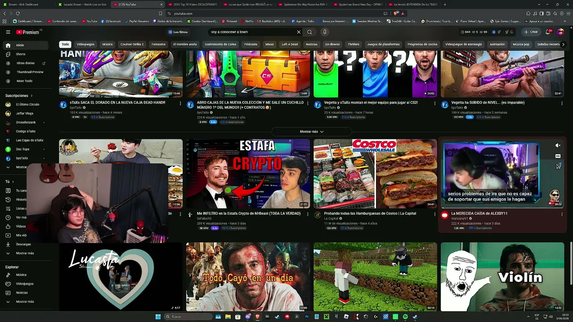Image resolution: width=573 pixels, height=322 pixels.
Task: Open the Windows Start menu
Action: (158, 317)
